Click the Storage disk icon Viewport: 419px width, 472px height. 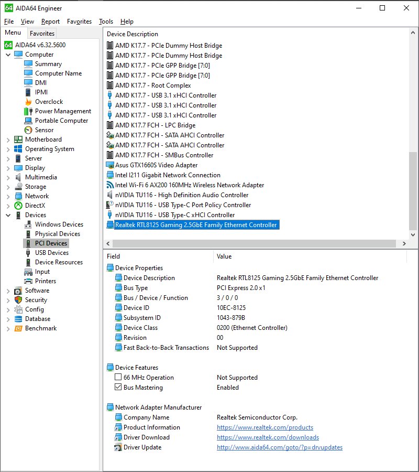[18, 187]
